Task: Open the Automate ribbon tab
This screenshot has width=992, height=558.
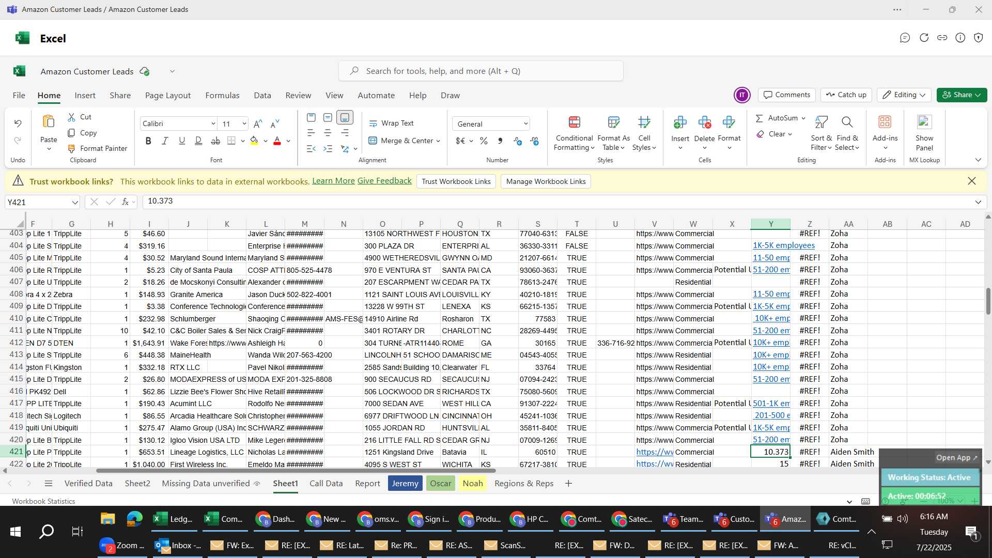Action: tap(376, 95)
